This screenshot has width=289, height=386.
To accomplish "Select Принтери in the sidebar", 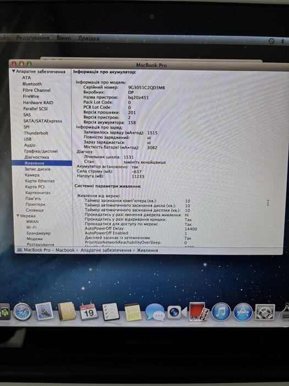I will 35,205.
